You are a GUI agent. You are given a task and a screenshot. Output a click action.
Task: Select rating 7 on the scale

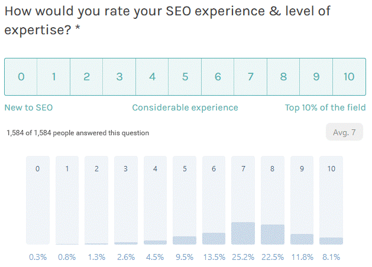(x=251, y=77)
